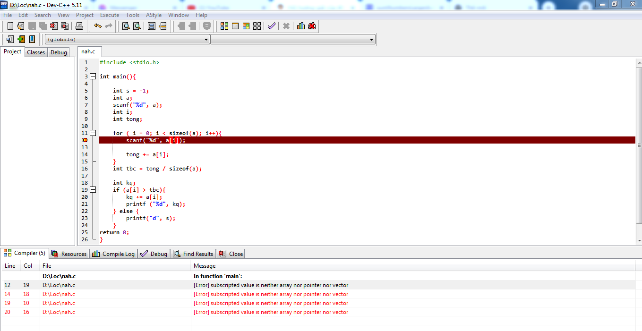Open the (globals) scope dropdown
642x331 pixels.
tap(127, 40)
